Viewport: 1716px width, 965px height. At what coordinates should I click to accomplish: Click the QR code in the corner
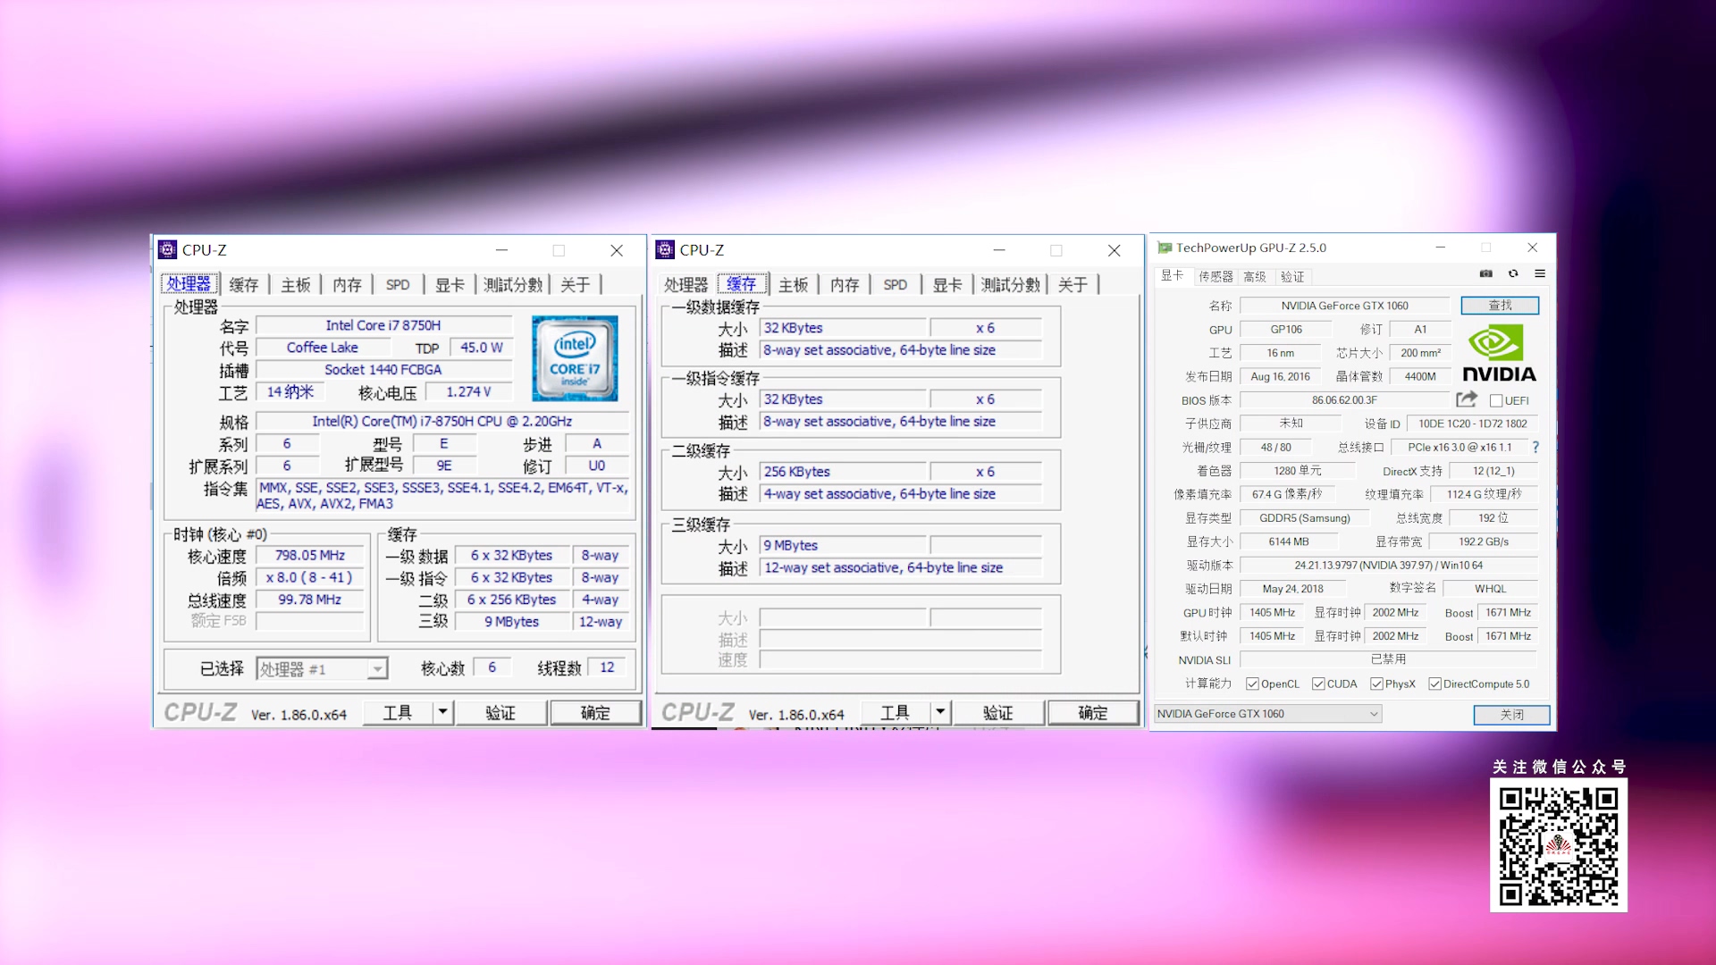click(1558, 844)
